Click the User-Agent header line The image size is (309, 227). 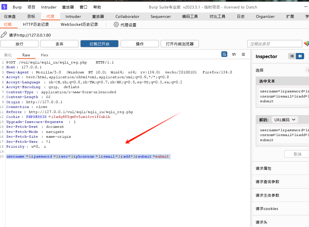[x=119, y=72]
